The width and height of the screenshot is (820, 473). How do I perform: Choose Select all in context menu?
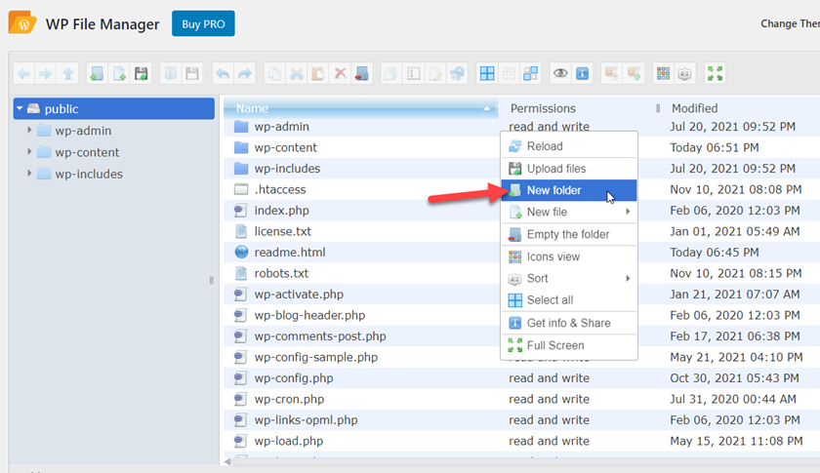tap(569, 300)
